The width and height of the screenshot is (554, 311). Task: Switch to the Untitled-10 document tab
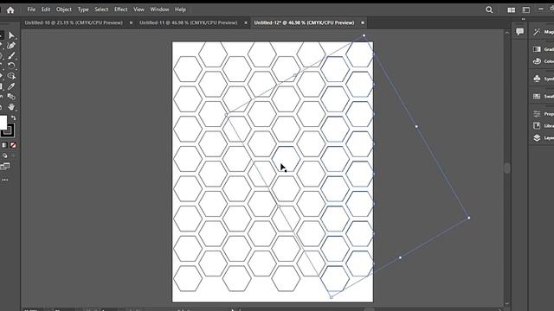click(74, 22)
